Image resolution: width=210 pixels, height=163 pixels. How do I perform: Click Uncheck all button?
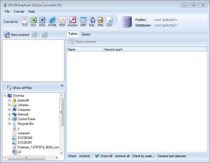pos(122,156)
